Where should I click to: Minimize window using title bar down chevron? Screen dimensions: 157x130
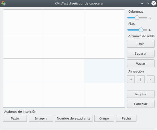pyautogui.click(x=142, y=3)
